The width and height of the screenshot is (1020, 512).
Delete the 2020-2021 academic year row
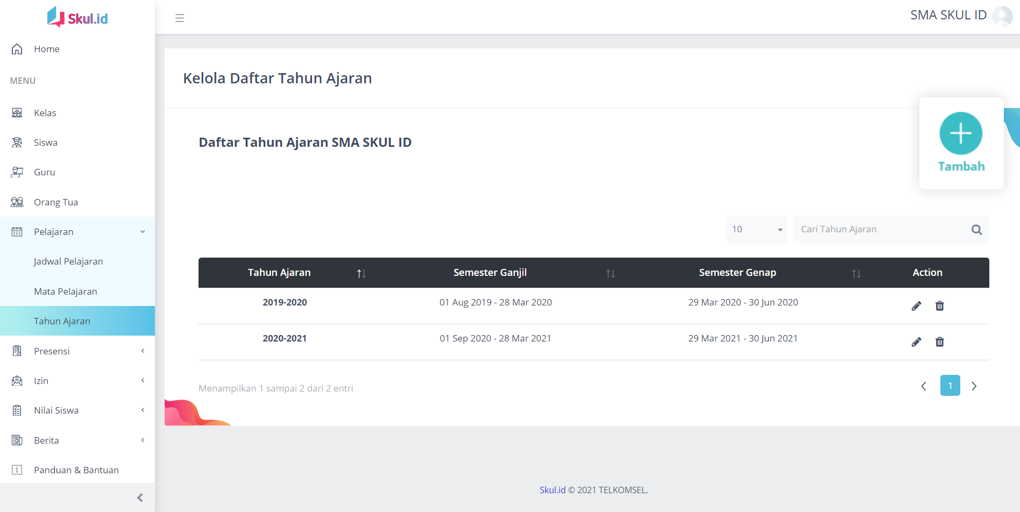(939, 342)
